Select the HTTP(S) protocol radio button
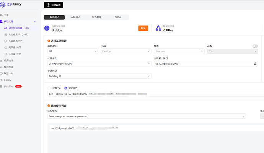Viewport: 264px width, 153px height. coord(49,88)
